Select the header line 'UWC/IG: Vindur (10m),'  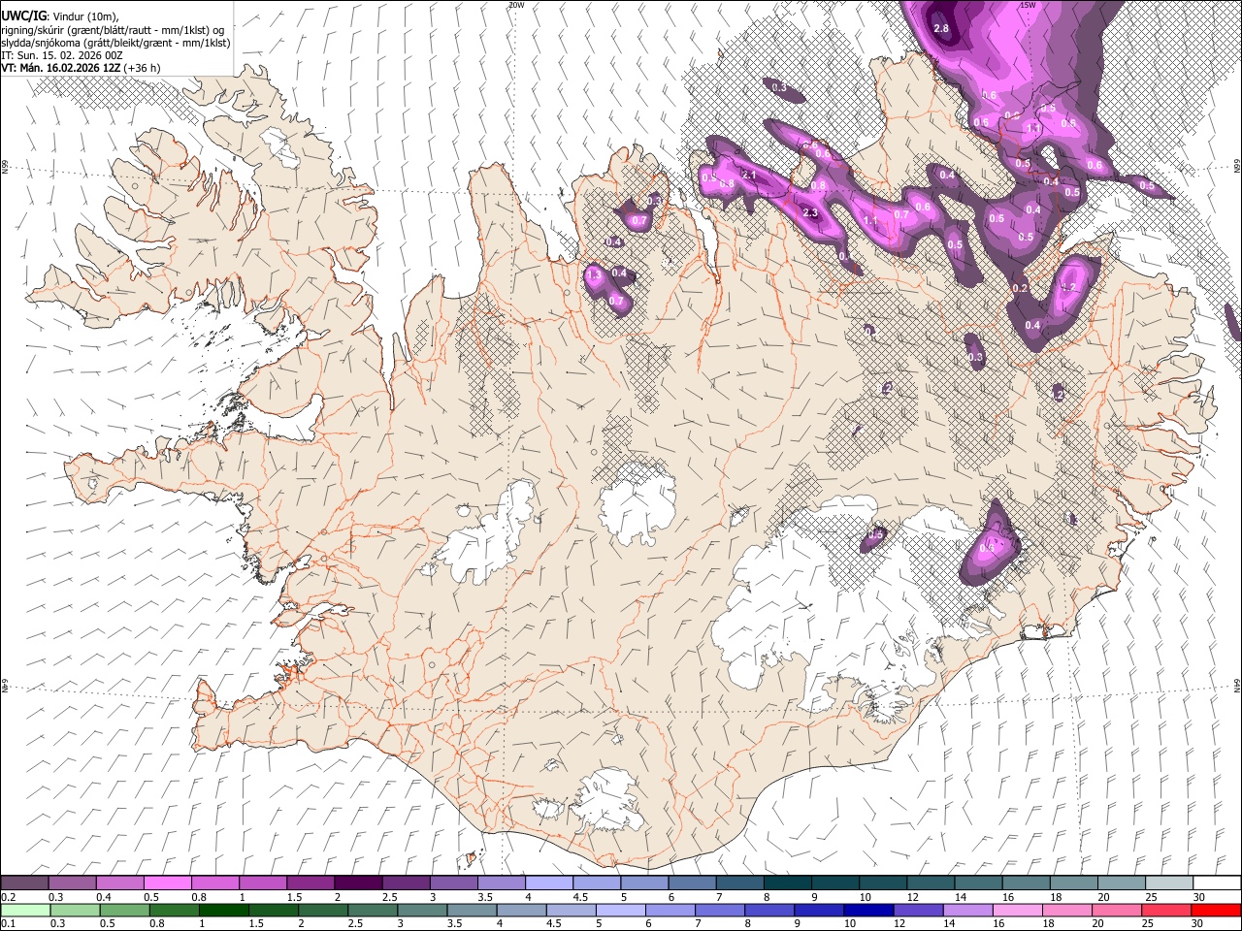tap(60, 16)
